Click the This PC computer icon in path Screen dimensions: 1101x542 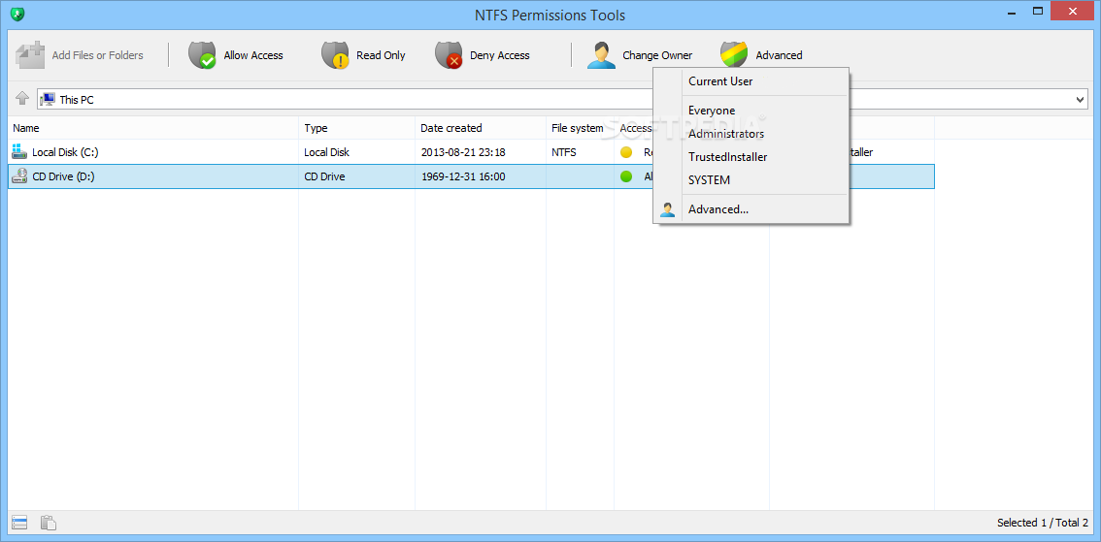(47, 100)
